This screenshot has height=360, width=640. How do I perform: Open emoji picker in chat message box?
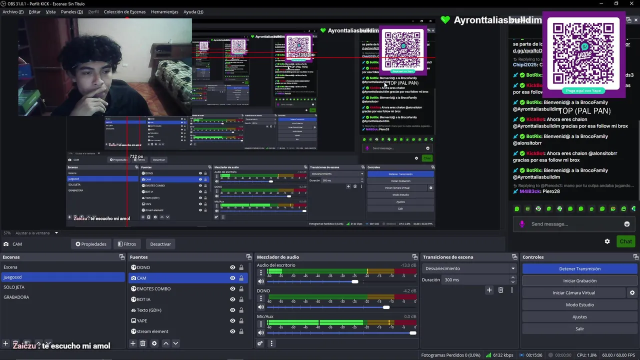tap(627, 224)
